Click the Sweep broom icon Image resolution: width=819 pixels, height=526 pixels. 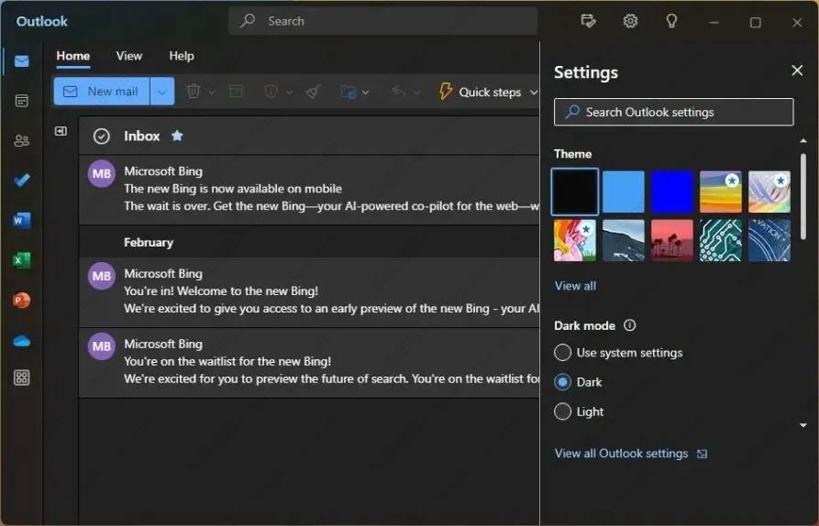[x=313, y=92]
